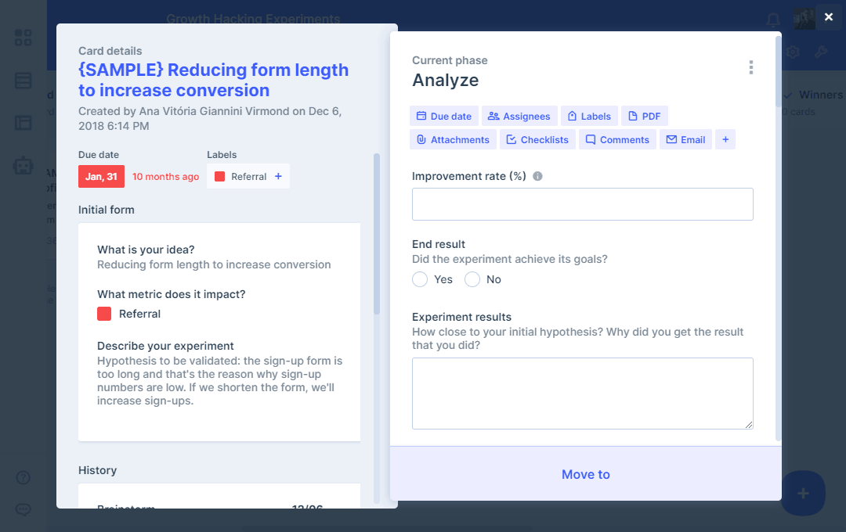
Task: Expand more card options with plus button
Action: pyautogui.click(x=725, y=139)
